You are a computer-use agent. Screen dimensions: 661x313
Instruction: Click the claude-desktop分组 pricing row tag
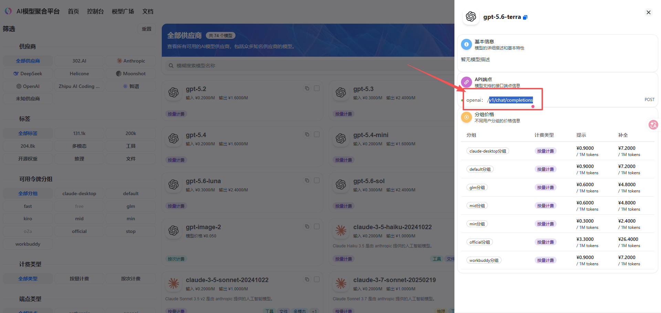pos(488,151)
